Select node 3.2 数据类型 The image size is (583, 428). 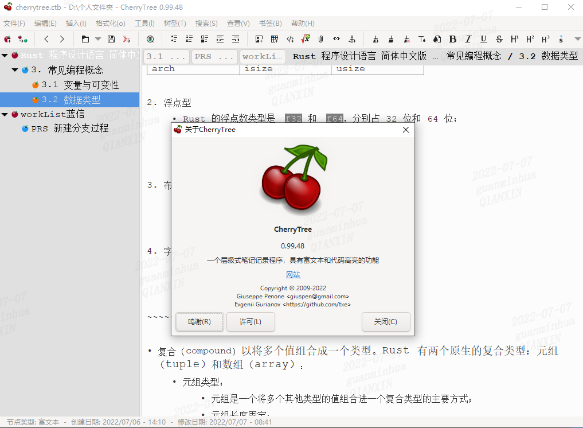[71, 100]
